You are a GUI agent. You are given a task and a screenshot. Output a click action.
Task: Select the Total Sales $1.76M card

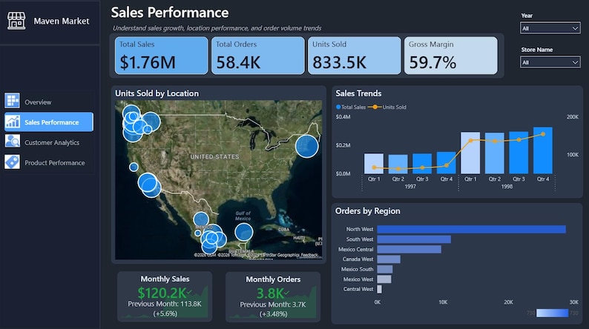(161, 55)
